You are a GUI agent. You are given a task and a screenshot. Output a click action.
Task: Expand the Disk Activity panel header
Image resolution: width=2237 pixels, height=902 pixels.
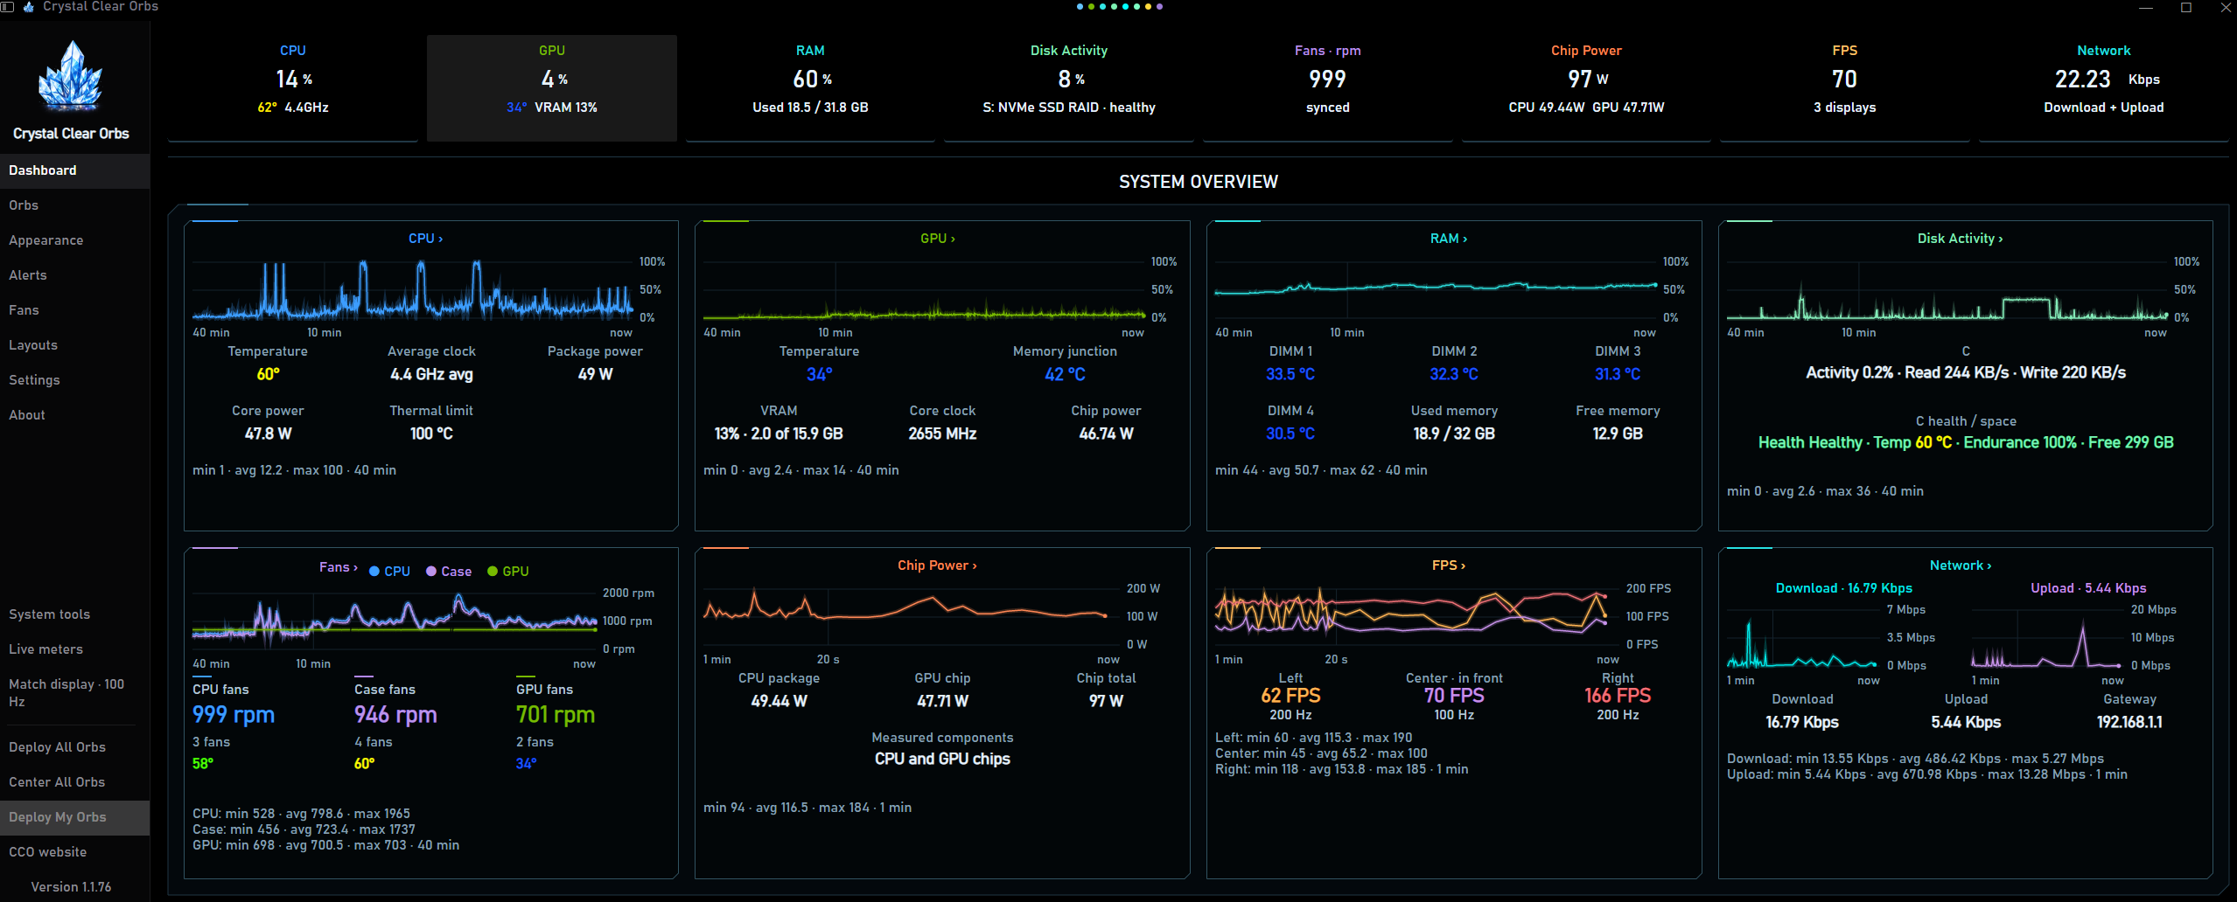click(1961, 239)
